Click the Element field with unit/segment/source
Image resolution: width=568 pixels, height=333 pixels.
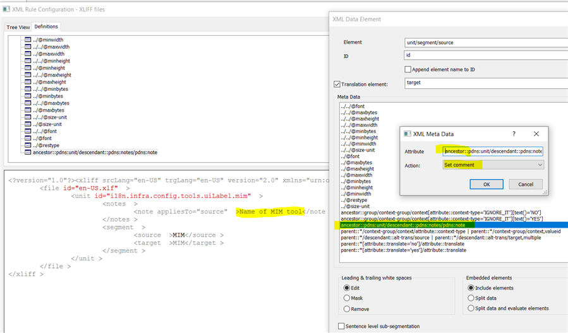486,42
